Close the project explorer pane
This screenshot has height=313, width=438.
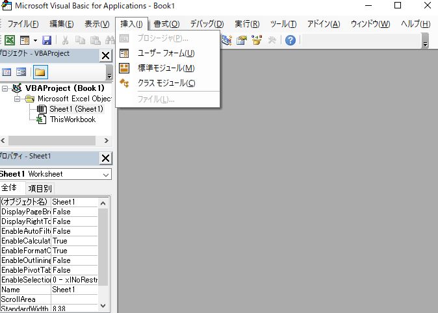point(105,56)
